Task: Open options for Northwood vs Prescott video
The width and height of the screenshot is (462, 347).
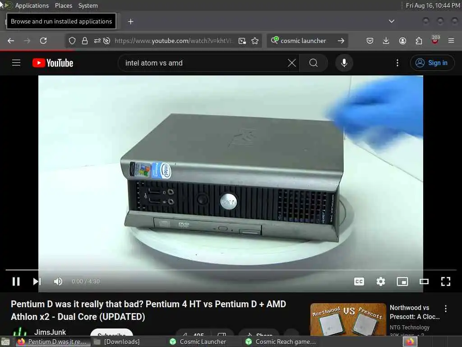Action: coord(446,309)
